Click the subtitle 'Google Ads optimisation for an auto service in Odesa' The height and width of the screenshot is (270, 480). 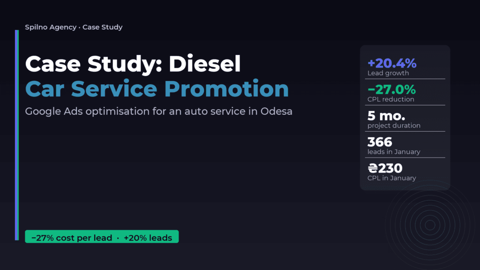(158, 112)
